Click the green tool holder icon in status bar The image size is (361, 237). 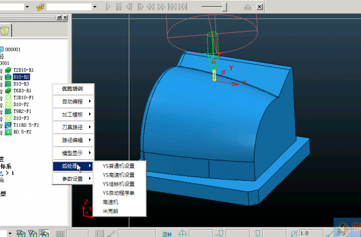pyautogui.click(x=167, y=234)
